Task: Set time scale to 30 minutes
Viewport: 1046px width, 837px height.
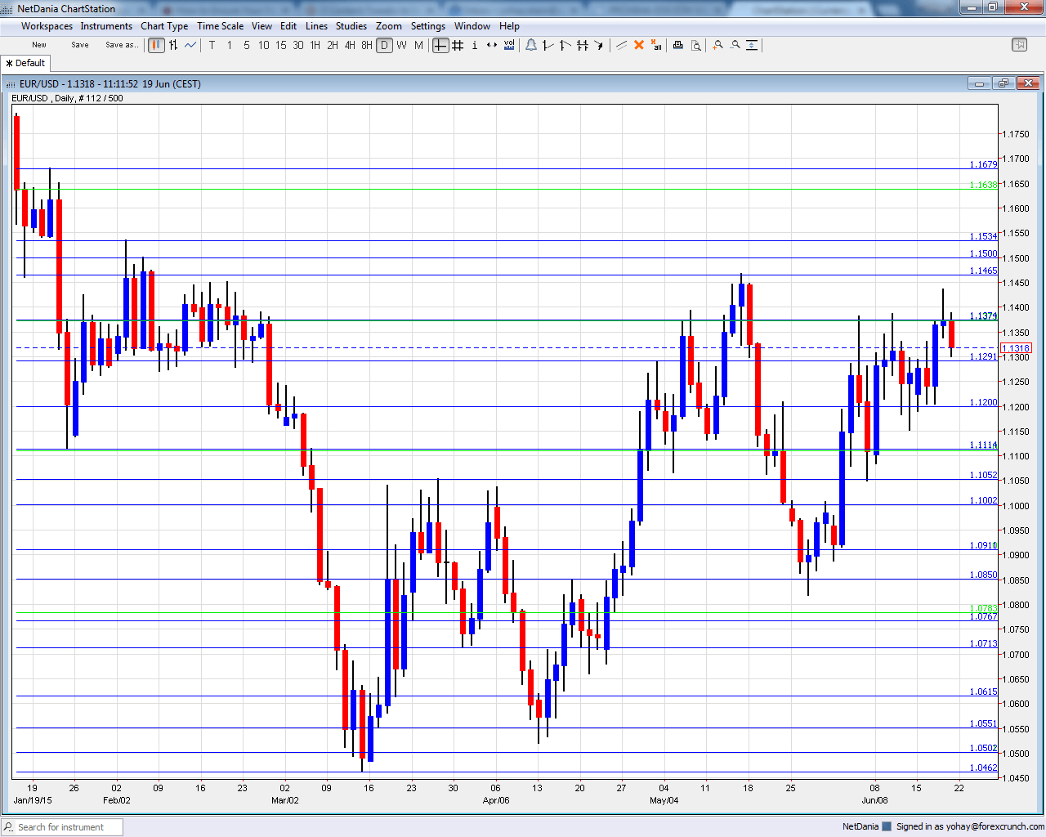Action: click(298, 45)
